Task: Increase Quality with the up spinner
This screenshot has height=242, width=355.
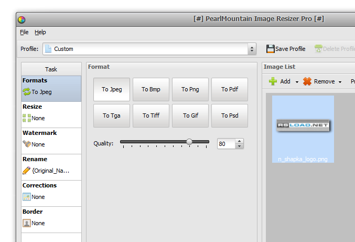Action: tap(239, 141)
